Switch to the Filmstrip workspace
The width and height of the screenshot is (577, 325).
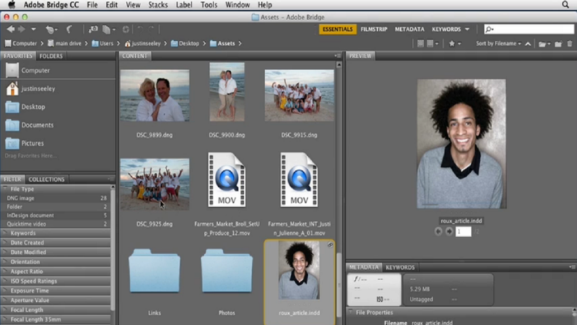click(x=374, y=29)
